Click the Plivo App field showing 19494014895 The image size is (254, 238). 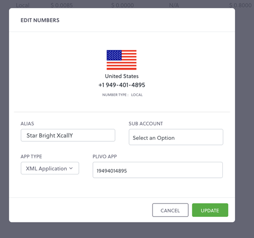158,170
